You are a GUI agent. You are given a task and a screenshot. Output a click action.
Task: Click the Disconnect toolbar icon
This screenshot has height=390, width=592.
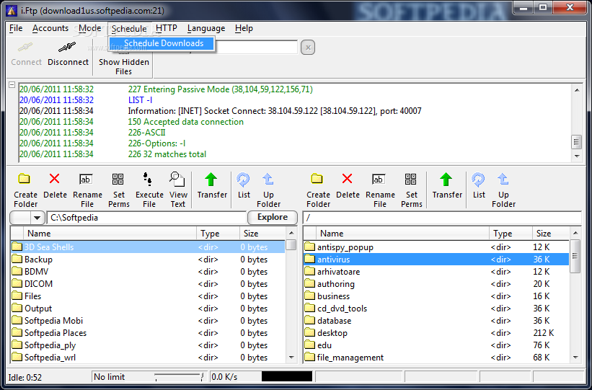[x=68, y=48]
